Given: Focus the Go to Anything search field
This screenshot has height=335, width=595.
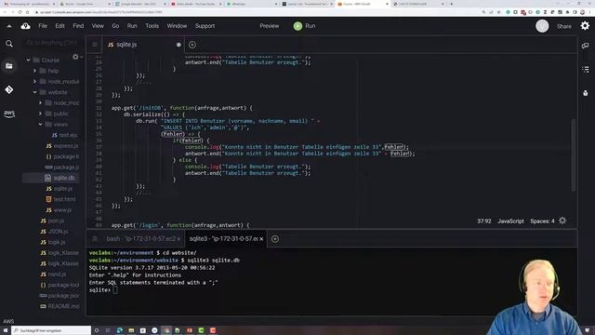Looking at the screenshot, I should coord(52,43).
